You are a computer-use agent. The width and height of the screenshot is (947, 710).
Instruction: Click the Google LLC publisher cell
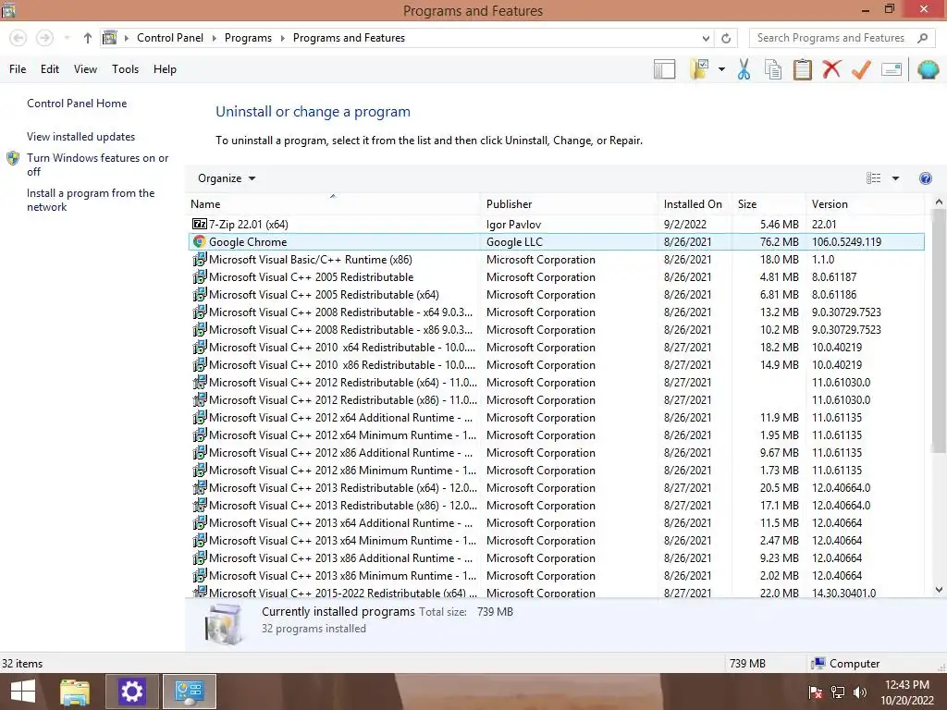coord(514,242)
